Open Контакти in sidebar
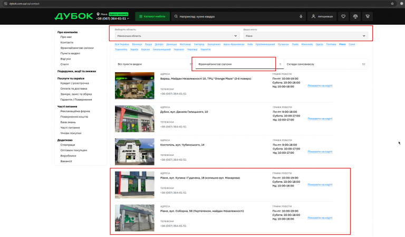405x237 pixels. click(67, 42)
